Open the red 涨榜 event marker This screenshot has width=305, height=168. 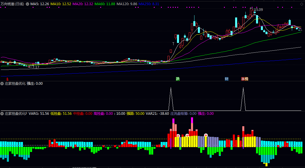tap(245, 79)
